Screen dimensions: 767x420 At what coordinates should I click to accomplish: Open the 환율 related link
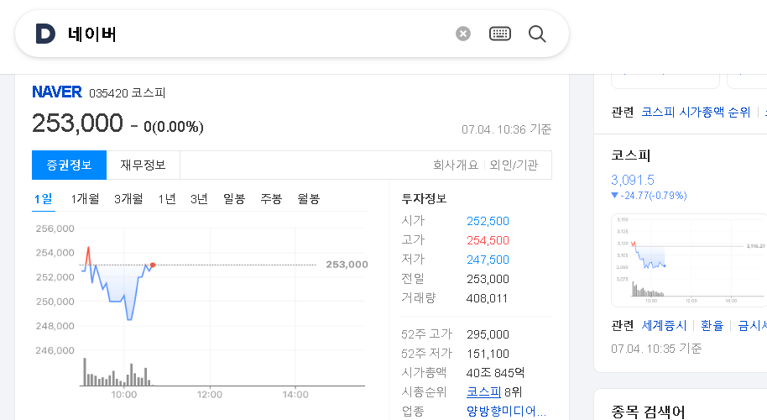712,326
